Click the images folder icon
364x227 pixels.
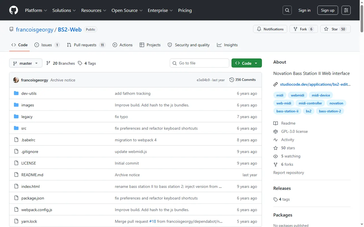coord(16,105)
